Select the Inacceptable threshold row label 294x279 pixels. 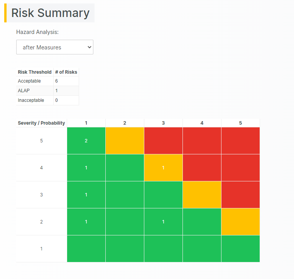click(31, 100)
